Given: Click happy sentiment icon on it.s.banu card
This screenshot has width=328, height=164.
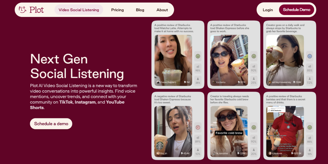Looking at the screenshot, I should [254, 56].
